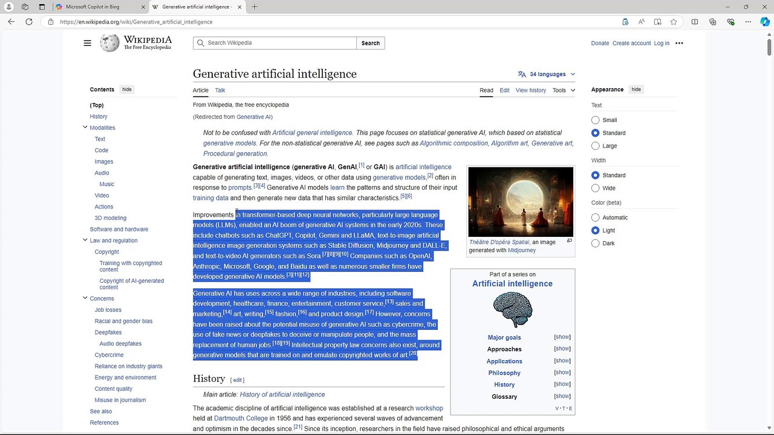Viewport: 774px width, 435px height.
Task: Switch to the Talk tab
Action: point(220,90)
